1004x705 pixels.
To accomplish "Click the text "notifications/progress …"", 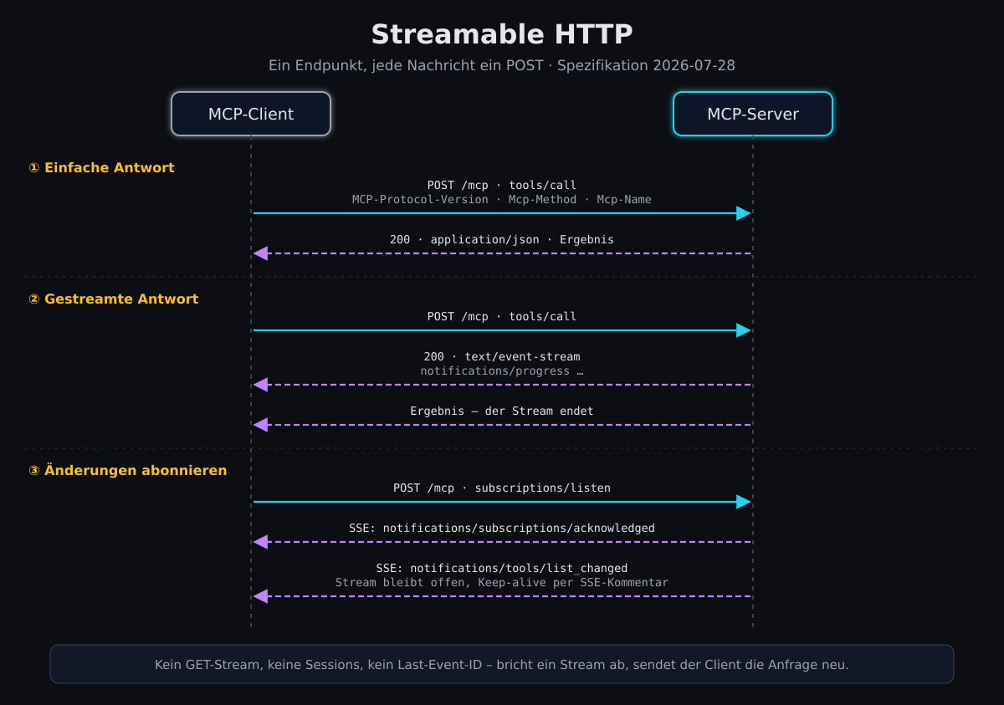I will pyautogui.click(x=502, y=371).
